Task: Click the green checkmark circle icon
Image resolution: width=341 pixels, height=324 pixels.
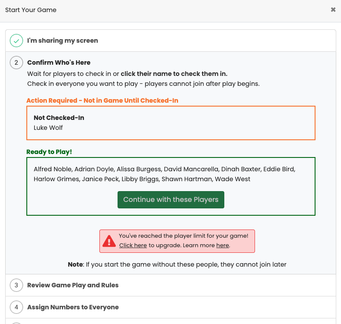Action: [16, 41]
